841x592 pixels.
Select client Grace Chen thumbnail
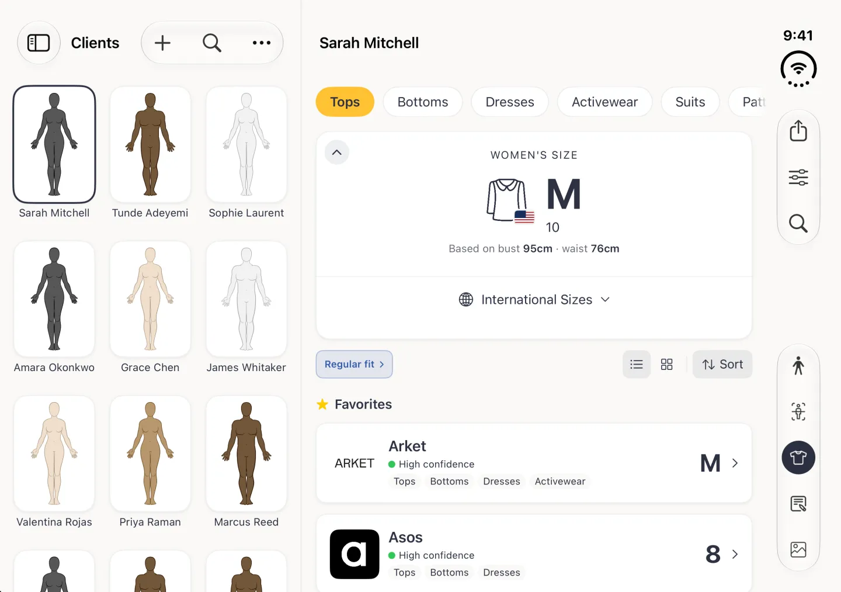pos(151,299)
